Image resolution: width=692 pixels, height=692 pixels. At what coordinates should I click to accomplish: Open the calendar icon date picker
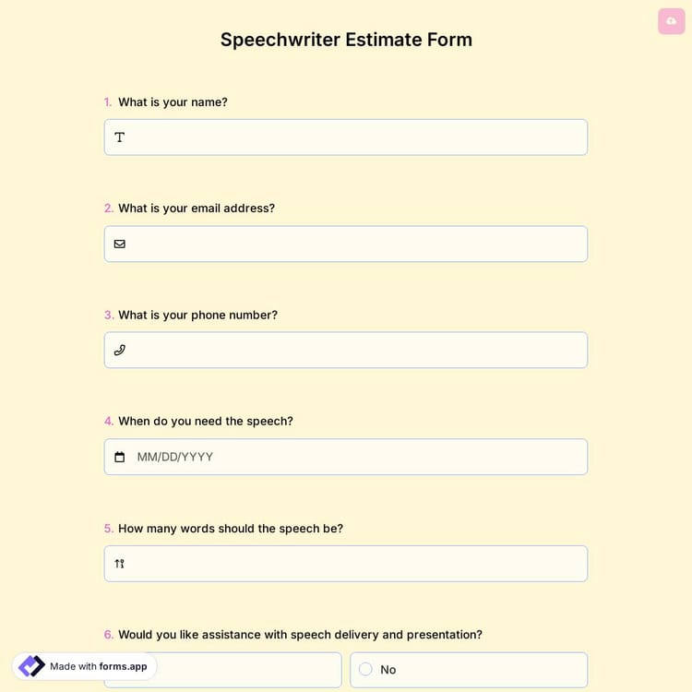pyautogui.click(x=120, y=458)
